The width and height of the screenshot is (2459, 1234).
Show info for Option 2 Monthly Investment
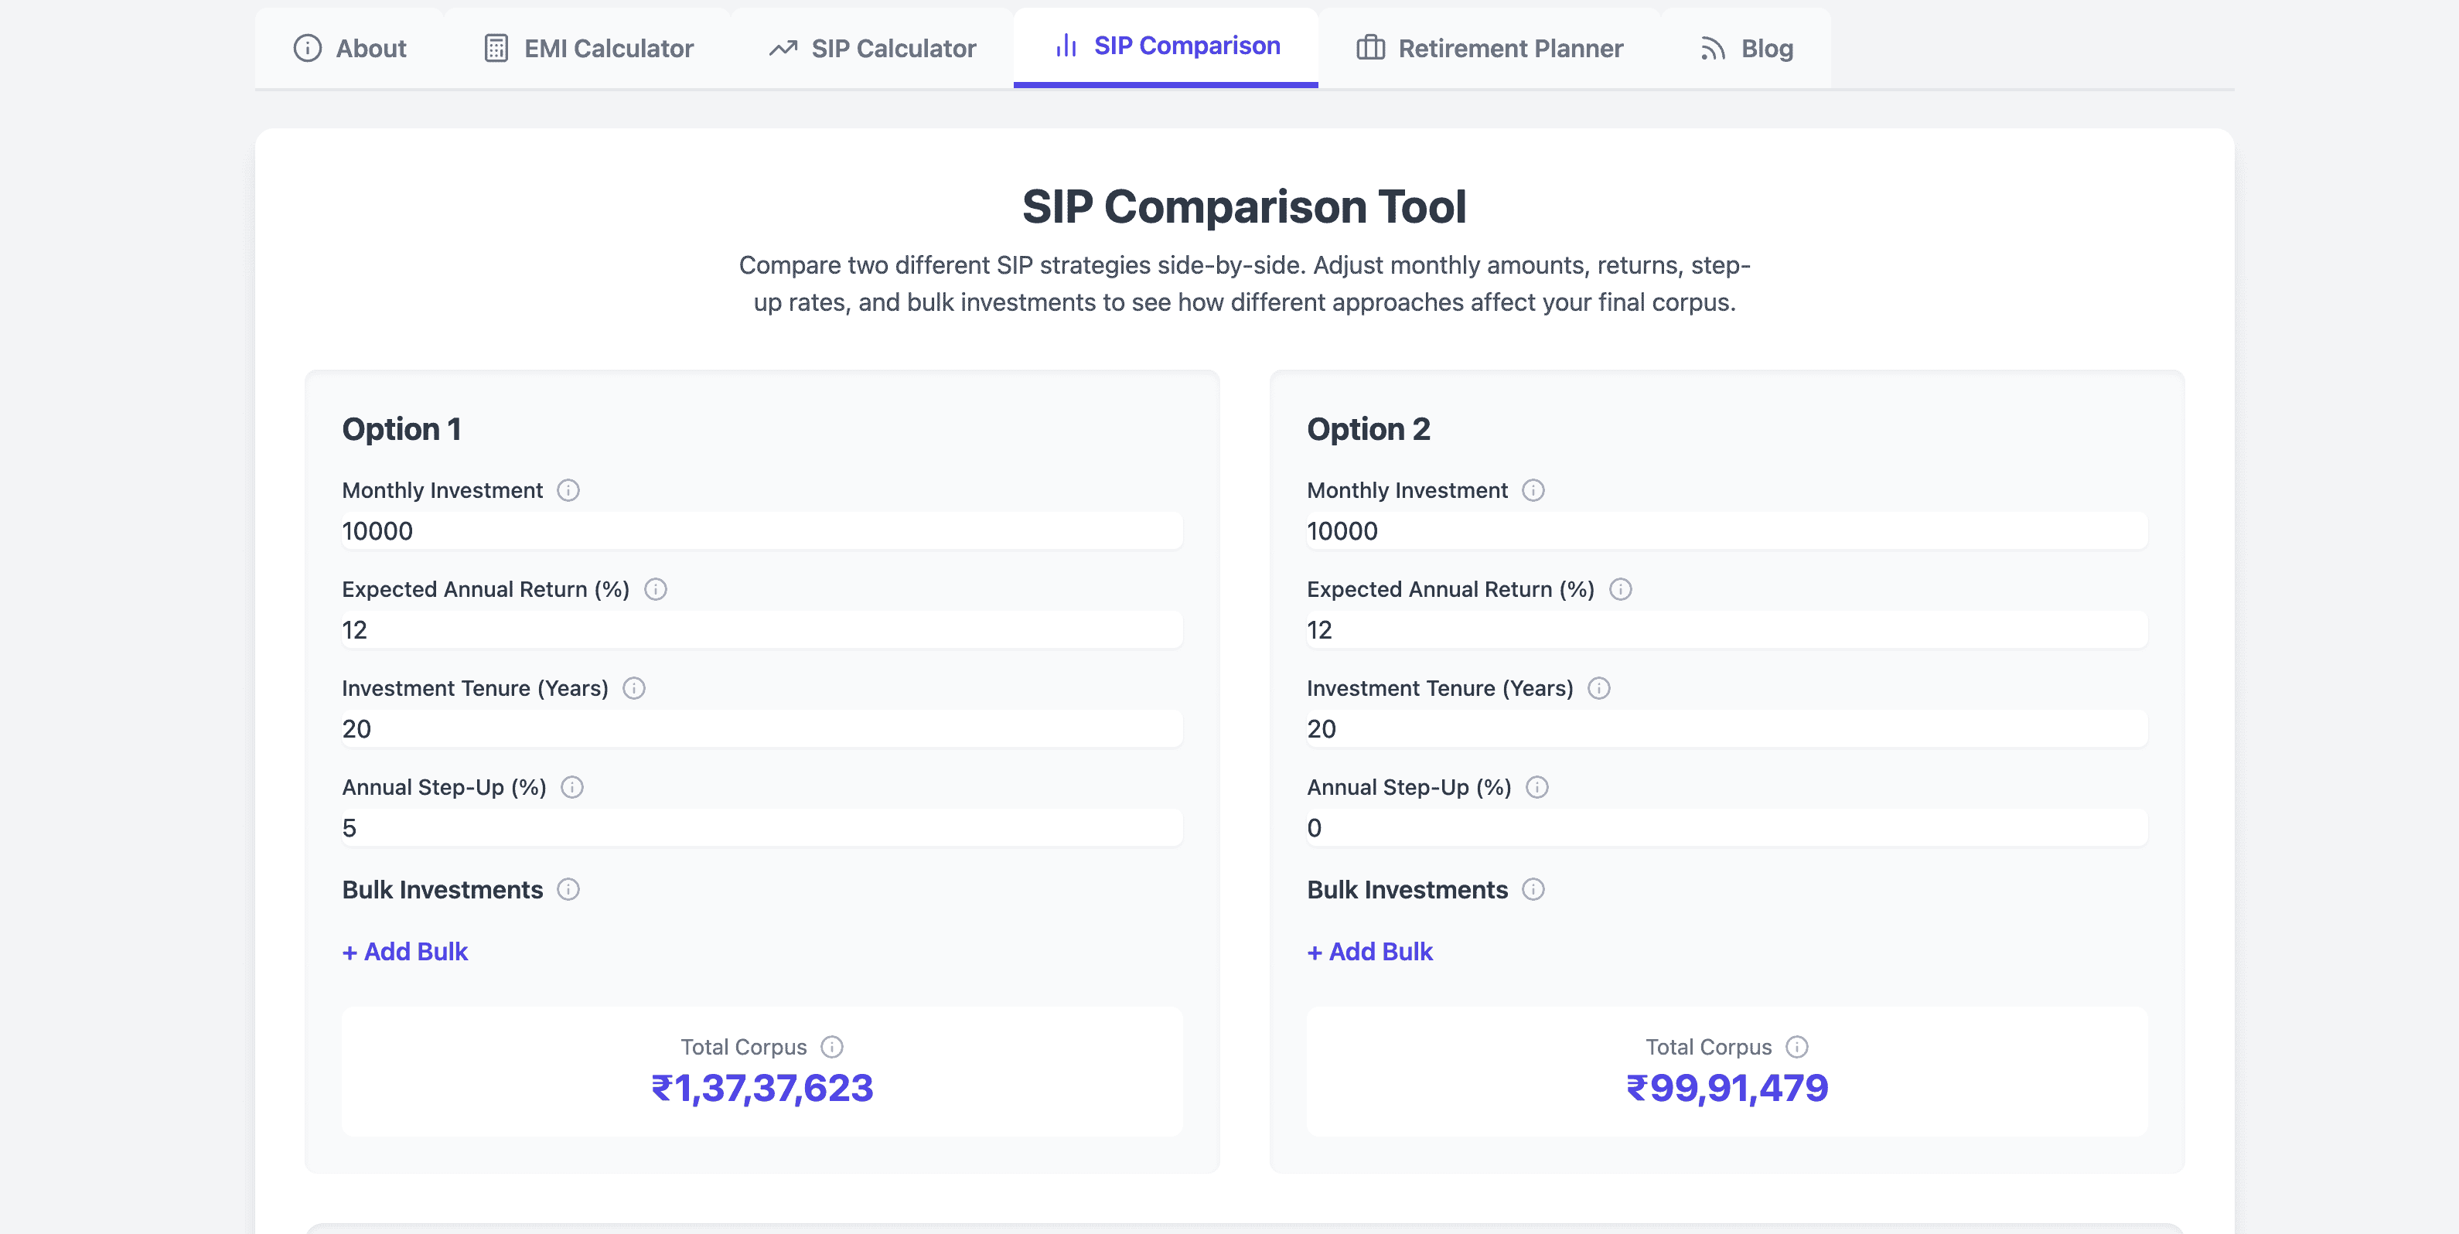[x=1533, y=490]
